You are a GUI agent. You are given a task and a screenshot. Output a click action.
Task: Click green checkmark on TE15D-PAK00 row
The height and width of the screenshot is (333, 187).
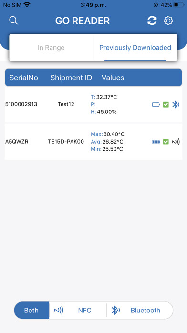click(x=166, y=142)
